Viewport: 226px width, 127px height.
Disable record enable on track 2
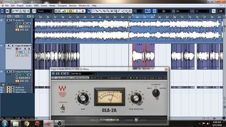[x=17, y=49]
